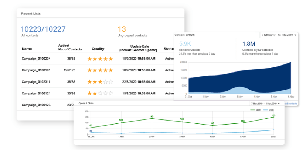
Task: Click '22.5% less than previous 7 day' text
Action: coord(197,54)
